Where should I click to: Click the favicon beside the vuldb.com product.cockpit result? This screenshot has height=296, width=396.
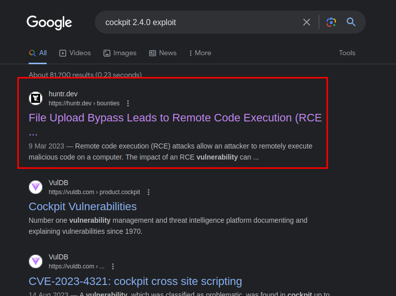[36, 187]
